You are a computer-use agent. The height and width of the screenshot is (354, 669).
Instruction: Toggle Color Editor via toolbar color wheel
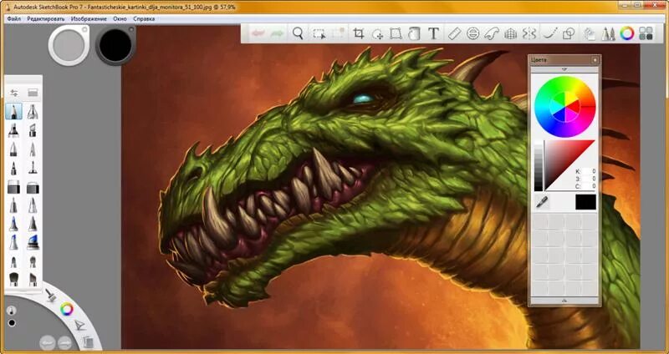(626, 33)
